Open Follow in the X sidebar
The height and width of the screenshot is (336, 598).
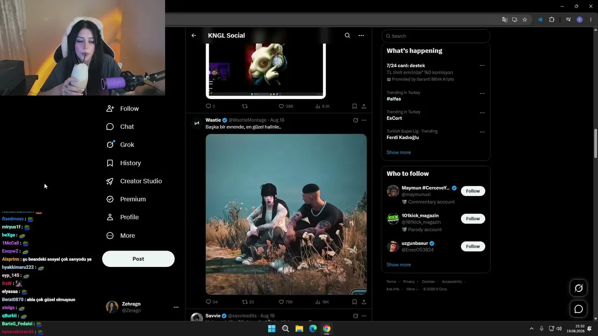122,109
